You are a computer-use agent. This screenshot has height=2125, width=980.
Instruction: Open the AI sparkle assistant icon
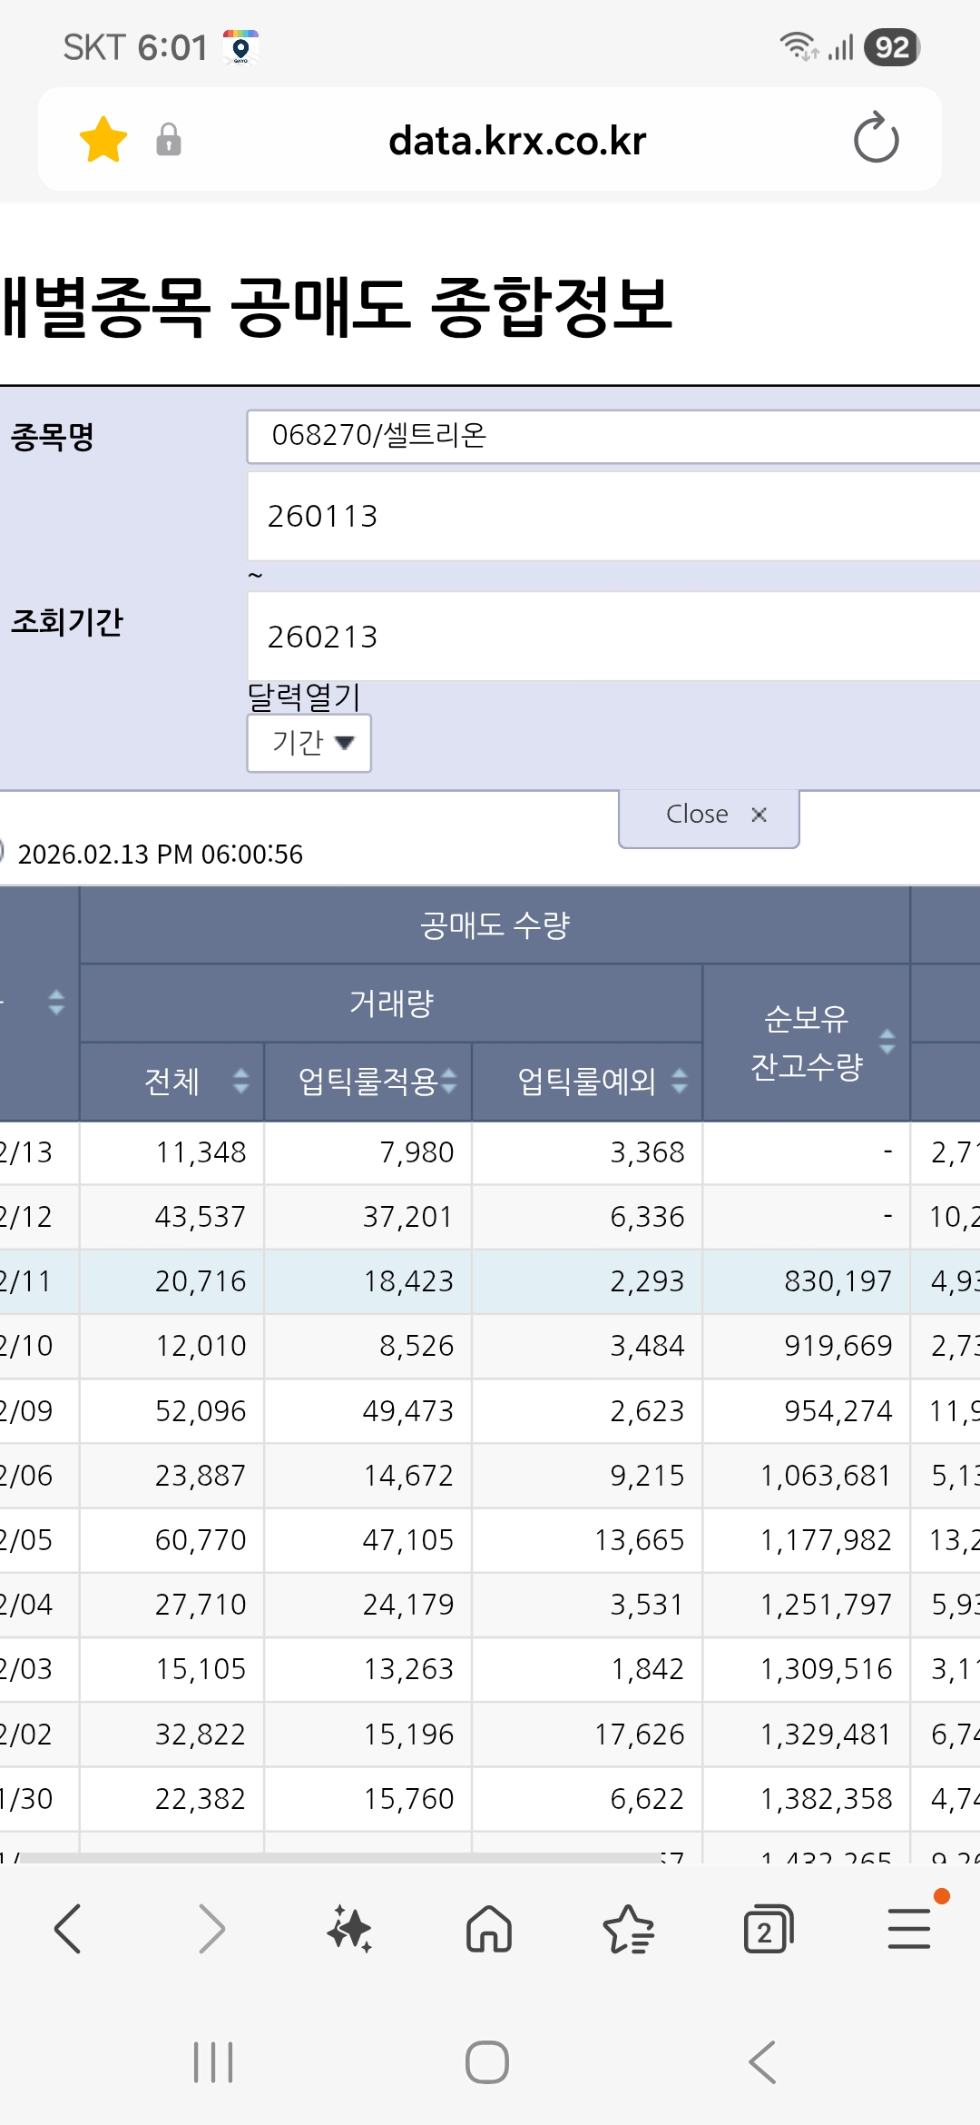[349, 1929]
